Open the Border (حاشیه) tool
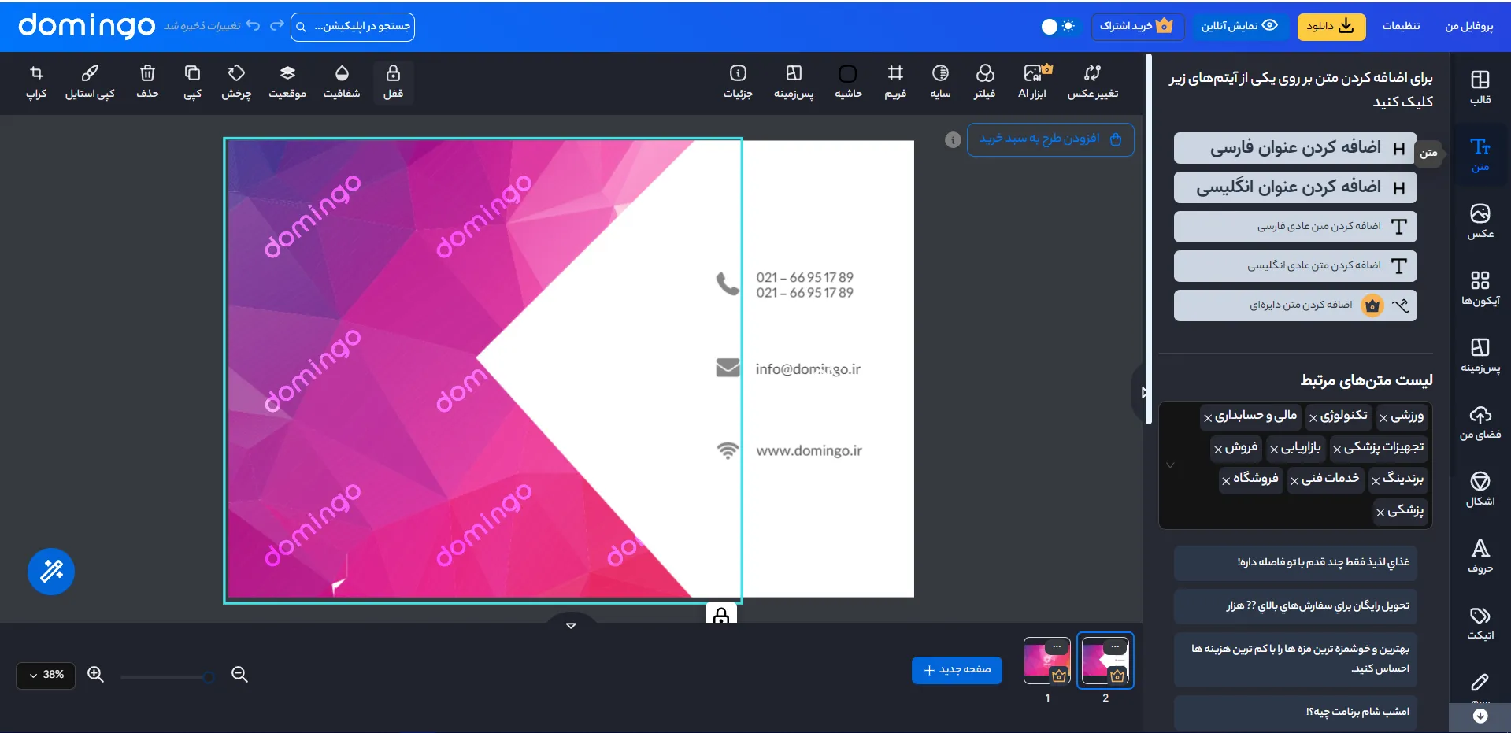This screenshot has height=733, width=1511. pyautogui.click(x=848, y=83)
